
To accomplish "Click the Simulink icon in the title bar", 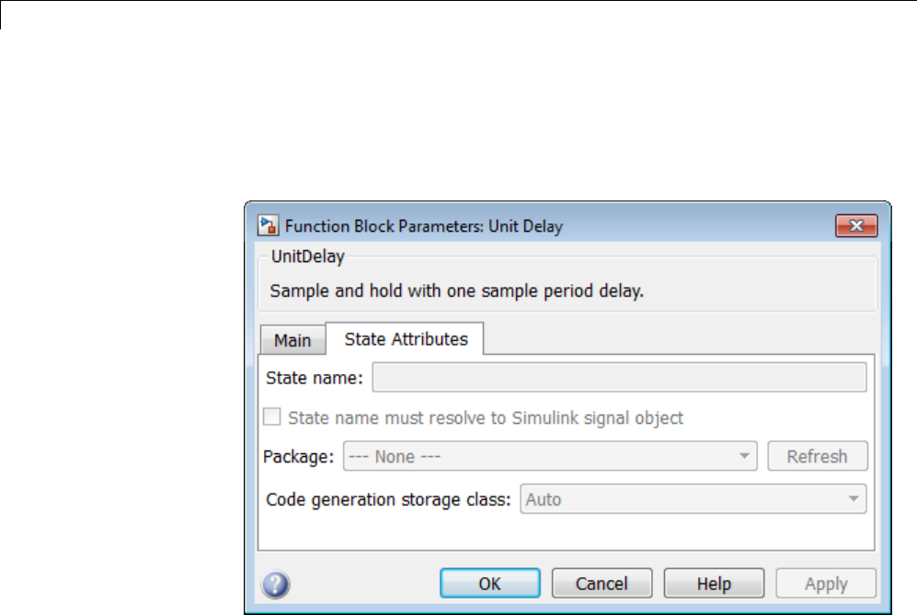I will pos(269,225).
